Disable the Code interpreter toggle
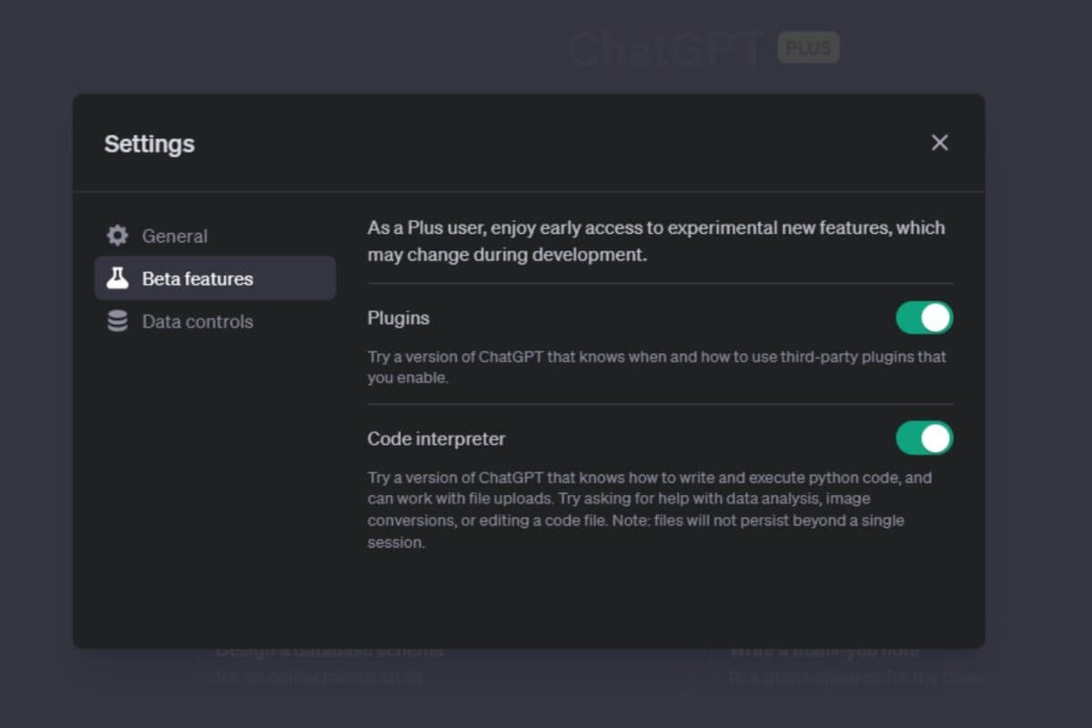 (x=925, y=438)
